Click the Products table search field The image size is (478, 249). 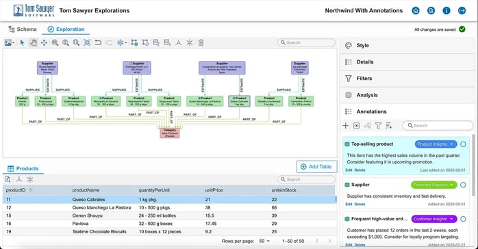tap(306, 180)
